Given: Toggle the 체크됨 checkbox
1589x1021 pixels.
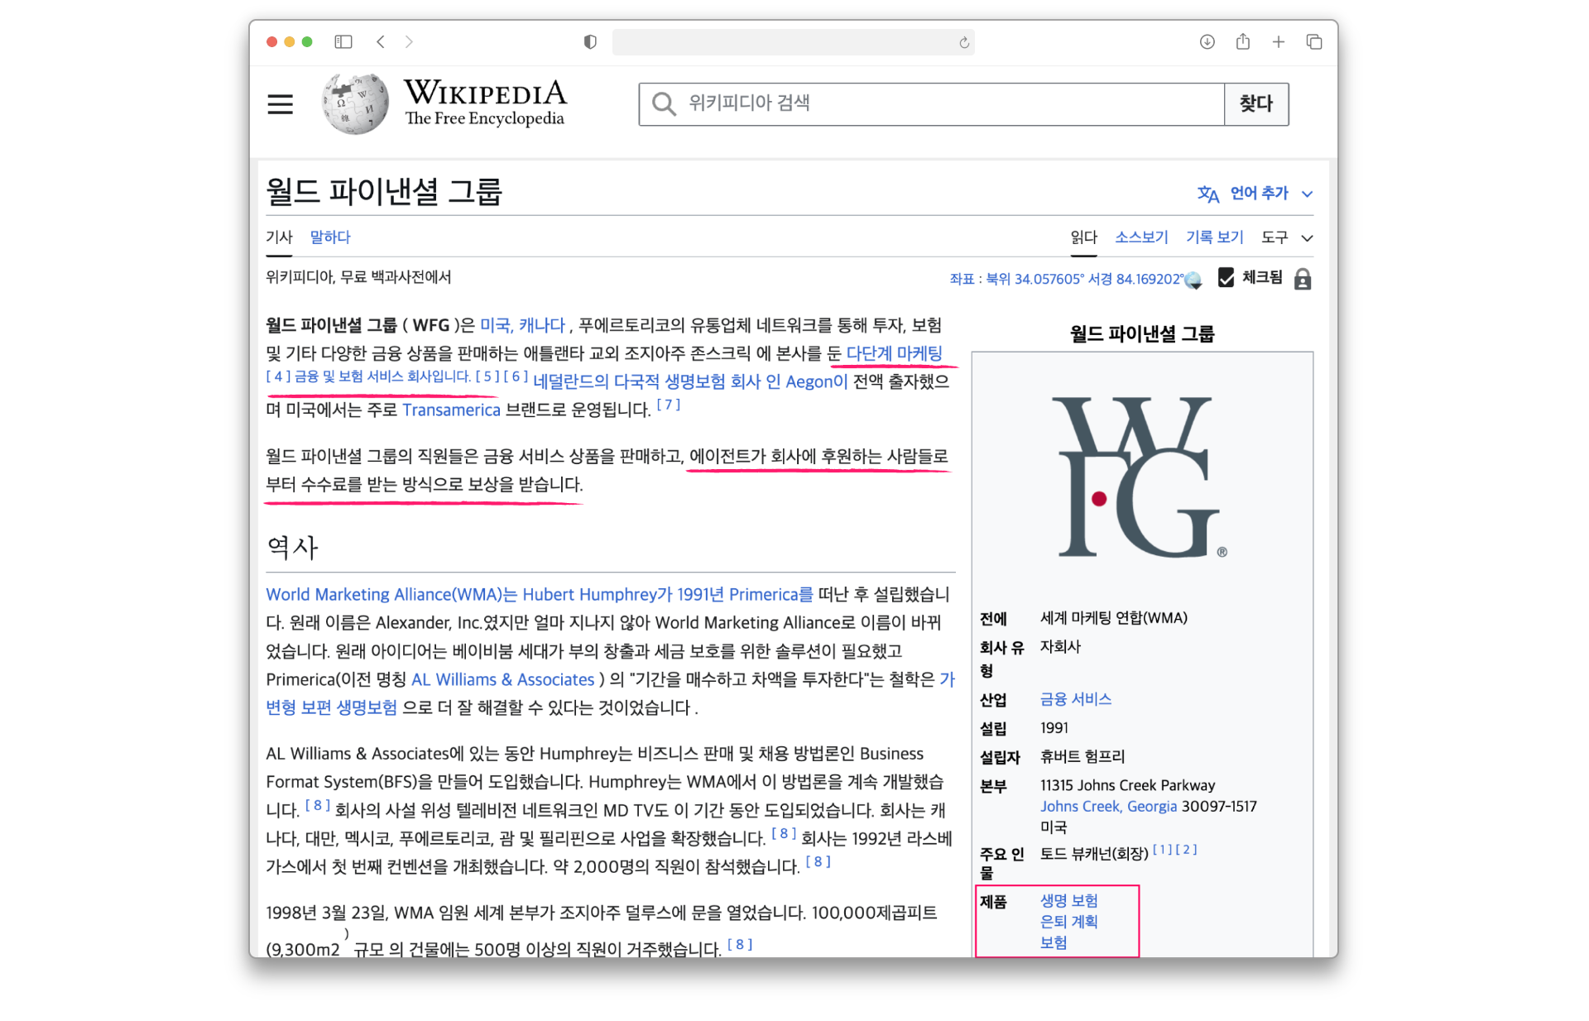Looking at the screenshot, I should [1227, 278].
